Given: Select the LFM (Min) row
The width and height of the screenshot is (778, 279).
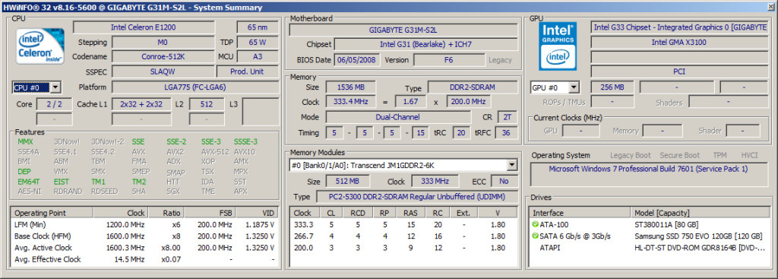Looking at the screenshot, I should (145, 224).
